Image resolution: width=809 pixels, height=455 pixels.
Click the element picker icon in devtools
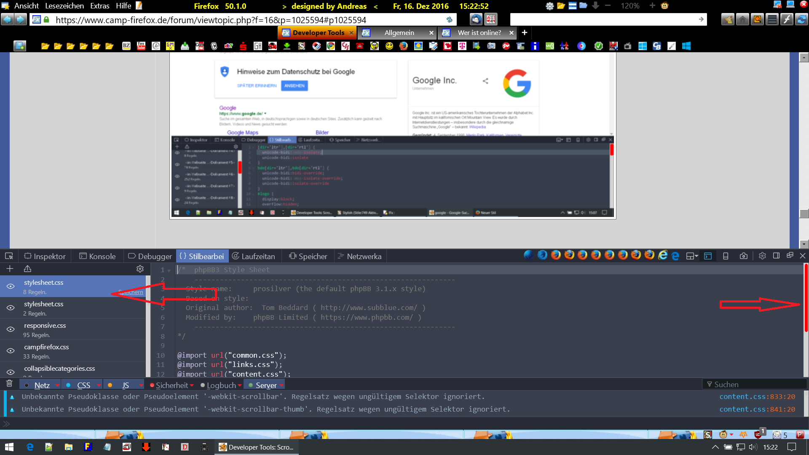[9, 256]
